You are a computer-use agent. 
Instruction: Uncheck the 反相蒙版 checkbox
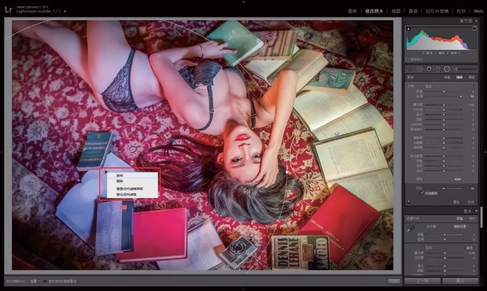(x=422, y=193)
